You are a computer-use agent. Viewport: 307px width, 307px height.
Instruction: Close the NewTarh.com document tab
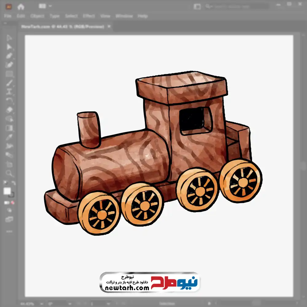(109, 27)
